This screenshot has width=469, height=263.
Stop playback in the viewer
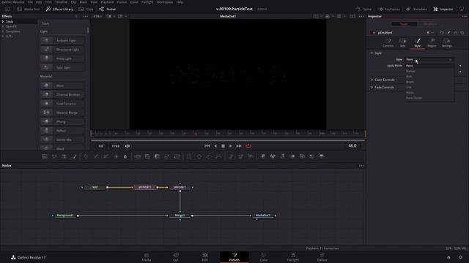click(x=223, y=146)
